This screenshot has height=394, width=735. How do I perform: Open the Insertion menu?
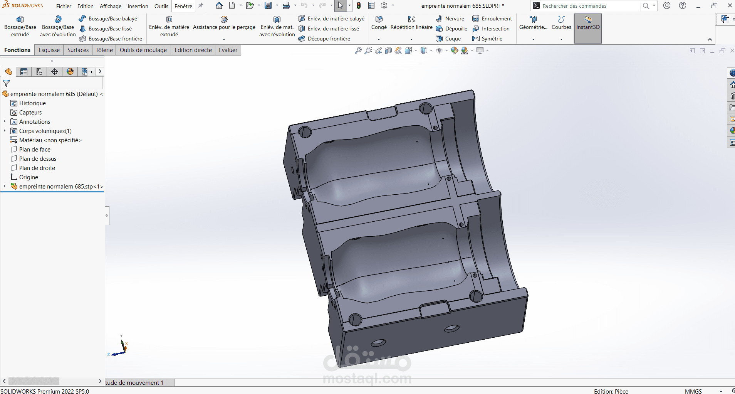tap(138, 6)
